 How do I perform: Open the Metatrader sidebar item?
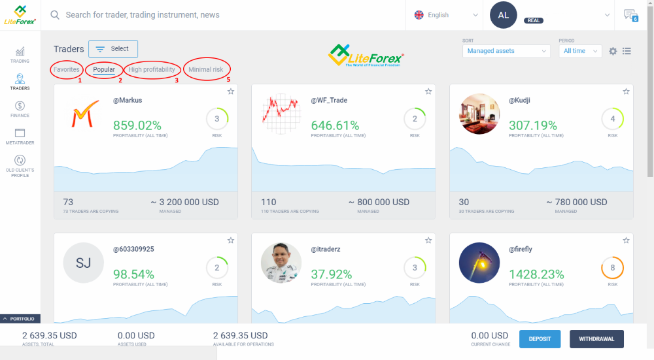point(20,137)
